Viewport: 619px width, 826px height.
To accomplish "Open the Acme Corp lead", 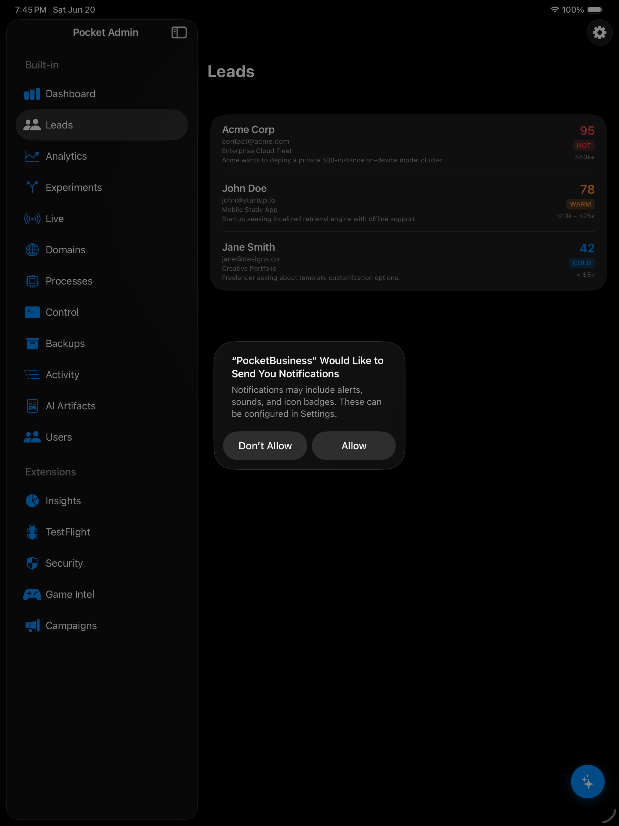I will click(408, 144).
